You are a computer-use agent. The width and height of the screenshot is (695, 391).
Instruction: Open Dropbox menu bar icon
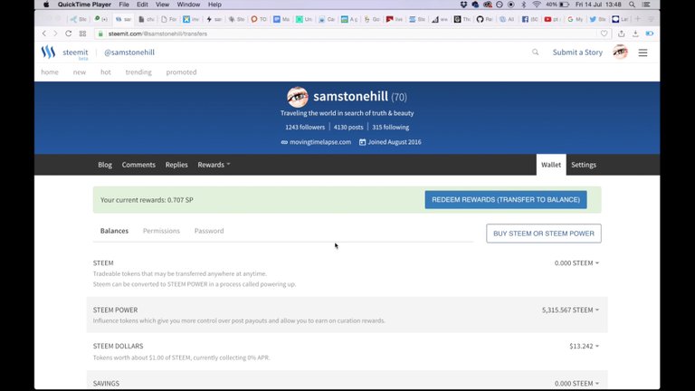pyautogui.click(x=463, y=5)
